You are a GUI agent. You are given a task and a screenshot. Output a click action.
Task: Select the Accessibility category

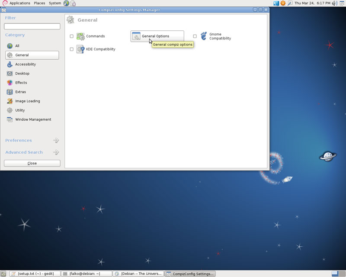(32, 64)
